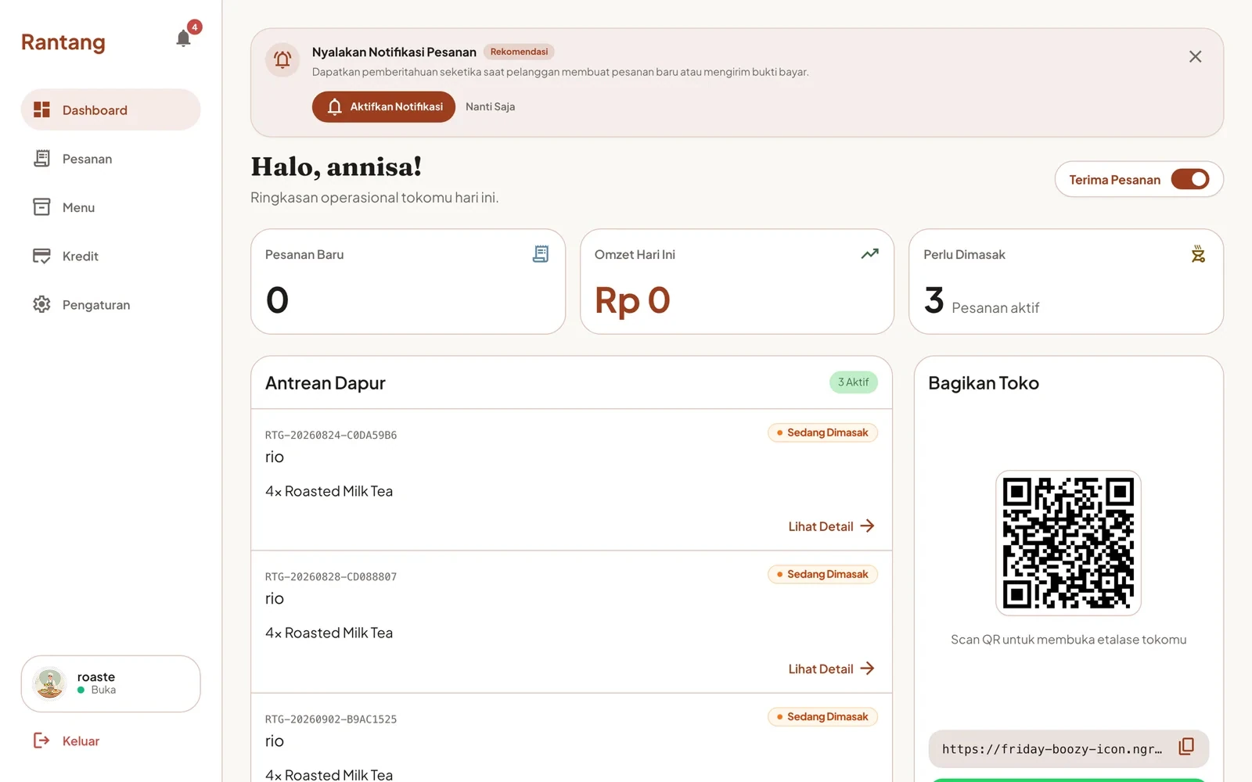This screenshot has width=1252, height=782.
Task: Click the trend arrow icon on Omzet card
Action: [870, 254]
